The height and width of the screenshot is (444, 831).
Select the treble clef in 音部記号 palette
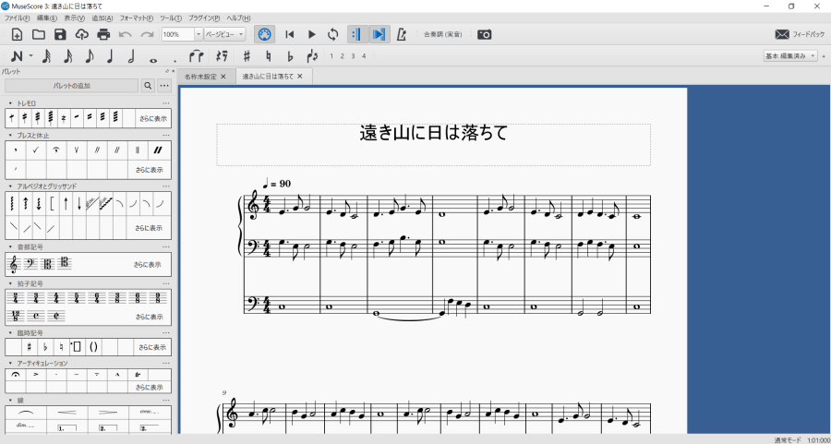coord(13,264)
